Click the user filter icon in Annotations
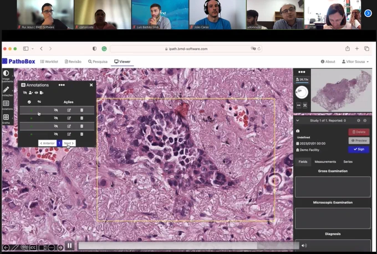This screenshot has width=377, height=254. click(30, 92)
